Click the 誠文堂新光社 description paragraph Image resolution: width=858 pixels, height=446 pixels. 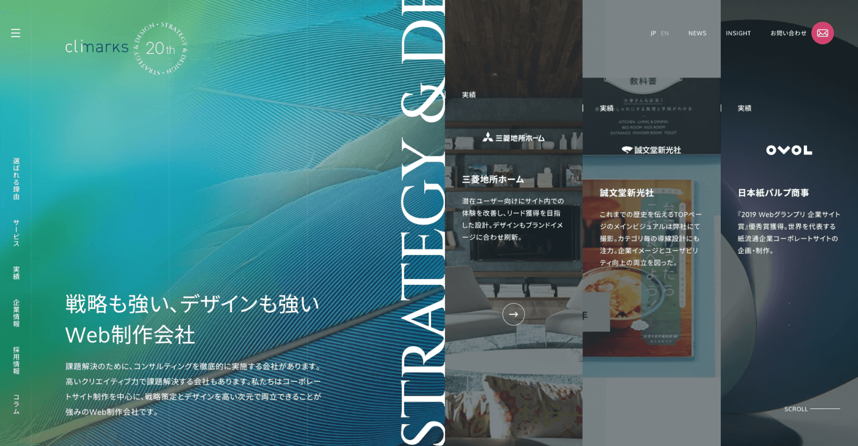650,238
